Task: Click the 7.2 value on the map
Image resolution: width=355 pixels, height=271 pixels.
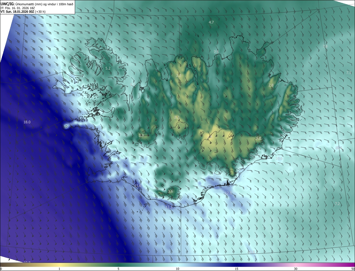Action: [x=337, y=204]
